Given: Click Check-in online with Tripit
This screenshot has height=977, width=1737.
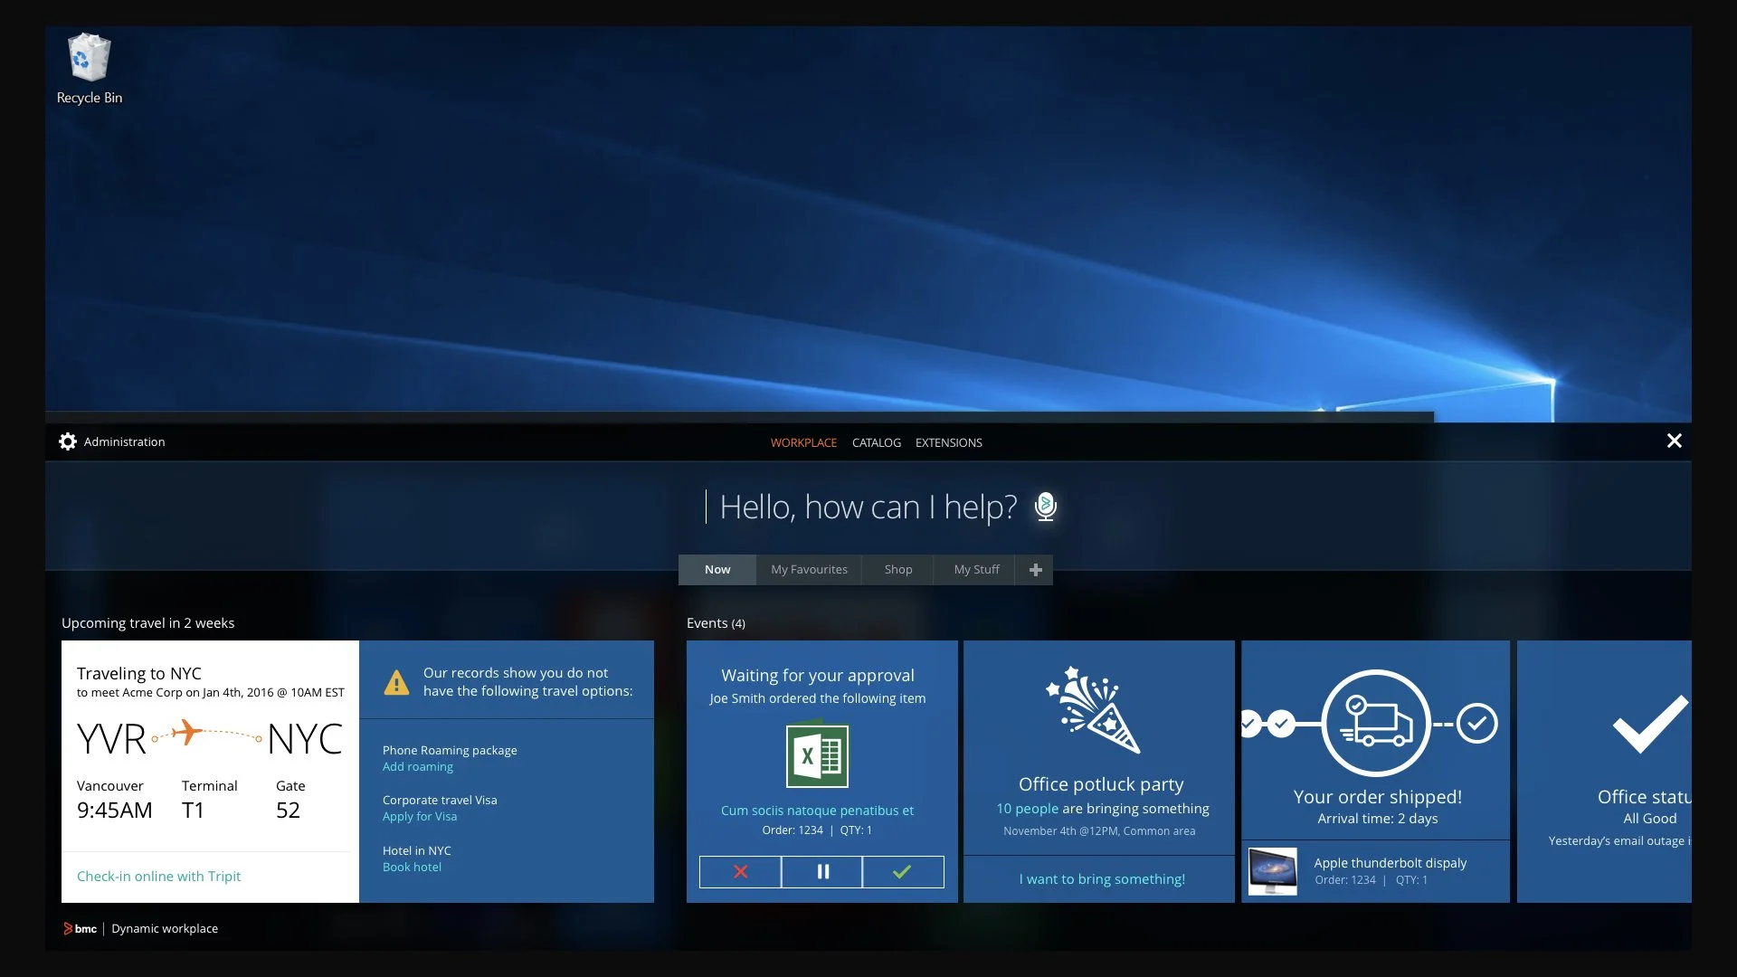Looking at the screenshot, I should tap(158, 877).
